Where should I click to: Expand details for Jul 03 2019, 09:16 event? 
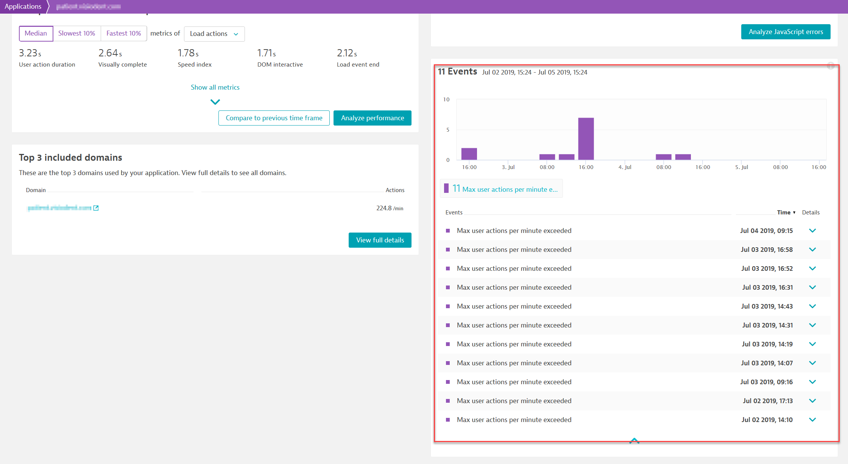click(x=812, y=382)
